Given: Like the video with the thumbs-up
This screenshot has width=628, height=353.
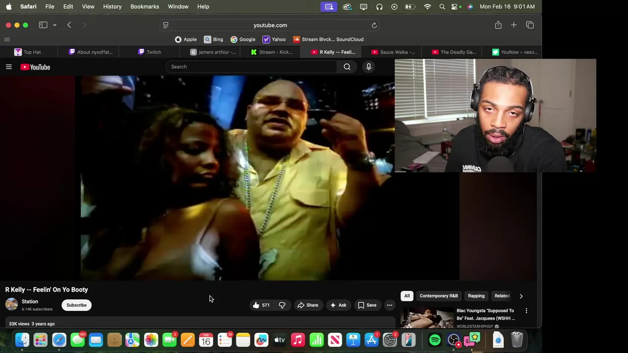Looking at the screenshot, I should pos(261,305).
